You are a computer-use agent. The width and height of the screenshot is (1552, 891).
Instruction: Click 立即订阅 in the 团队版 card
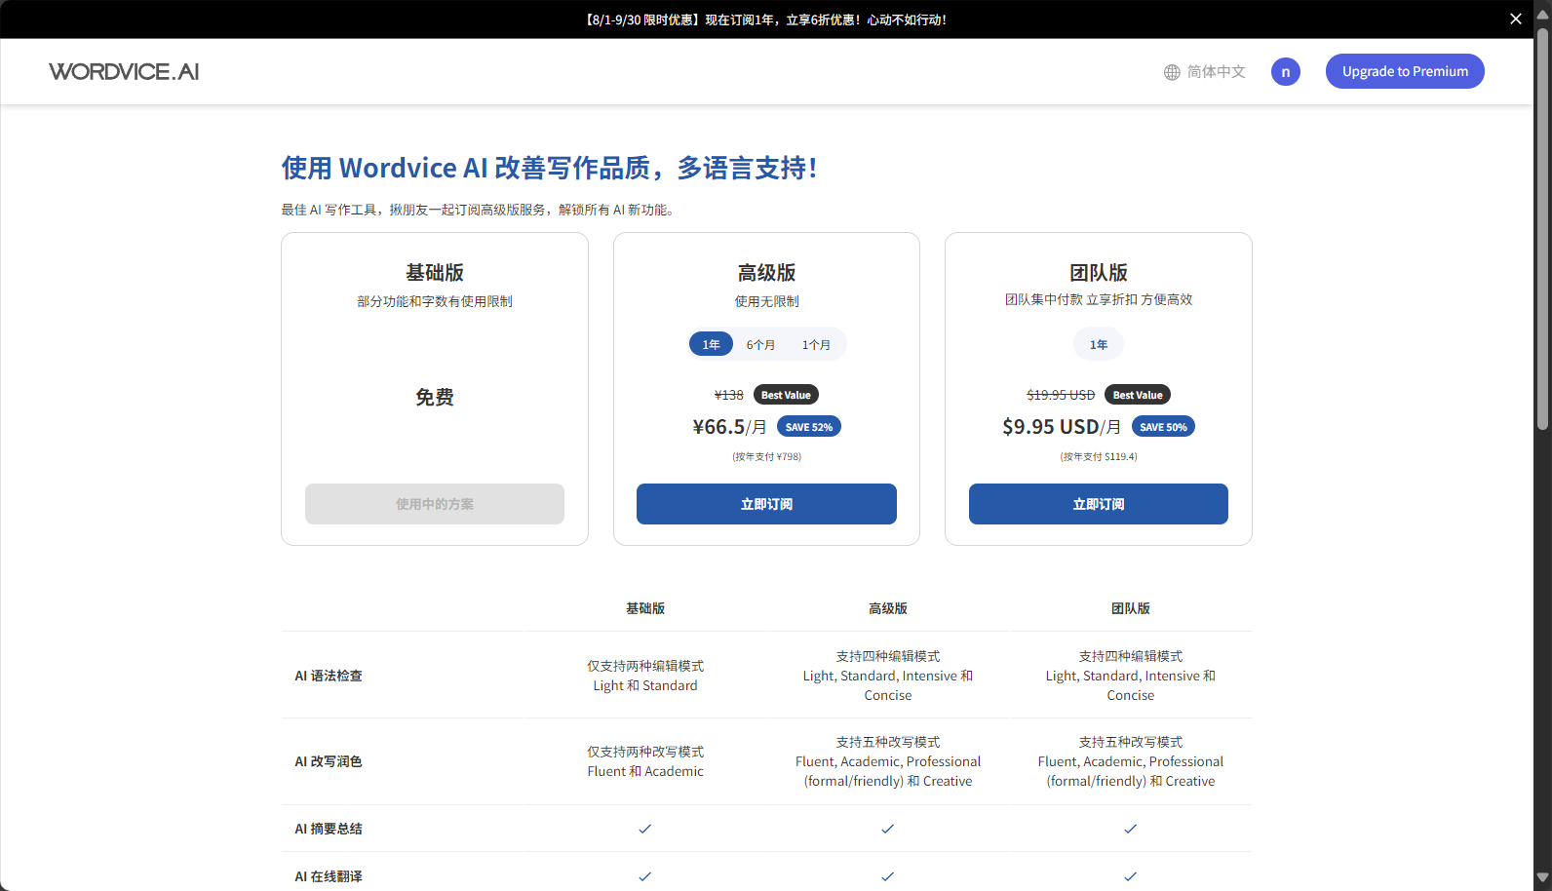pyautogui.click(x=1099, y=504)
